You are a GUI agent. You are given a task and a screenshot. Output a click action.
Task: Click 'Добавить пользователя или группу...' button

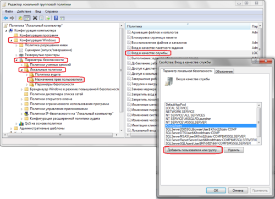point(193,150)
